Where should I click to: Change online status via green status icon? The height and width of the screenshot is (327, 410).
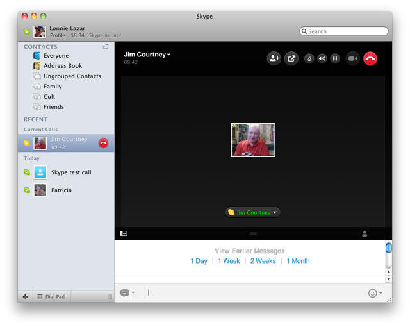tap(27, 31)
